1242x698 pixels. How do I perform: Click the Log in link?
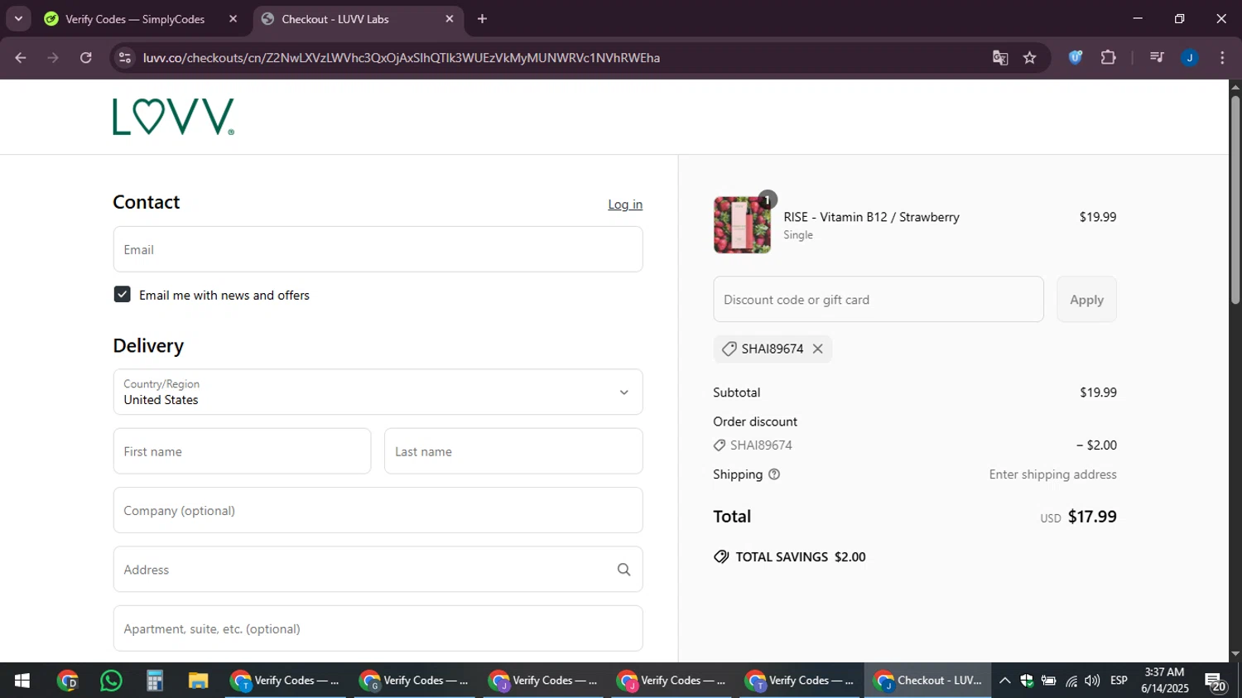point(625,205)
